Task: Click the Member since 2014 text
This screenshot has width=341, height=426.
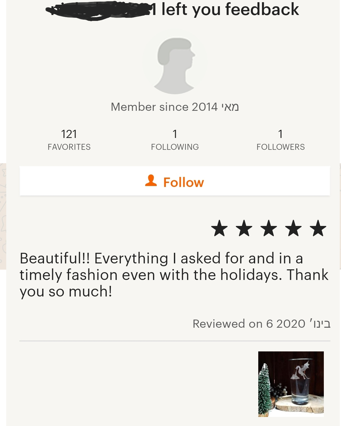Action: (x=175, y=107)
